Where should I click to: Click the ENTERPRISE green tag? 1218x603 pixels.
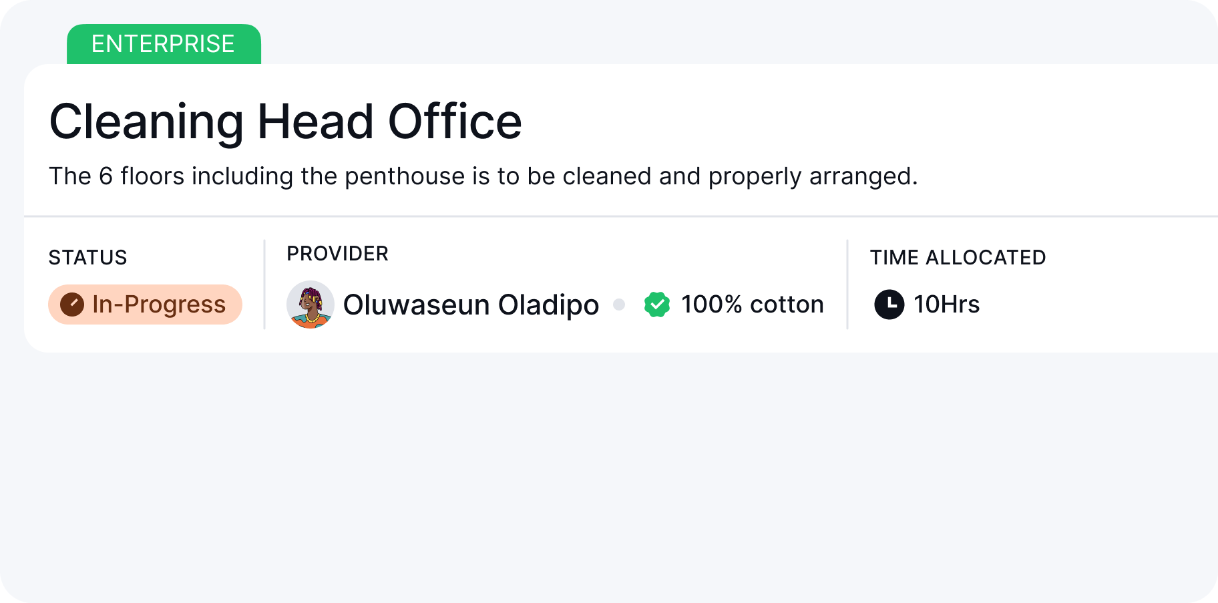tap(164, 44)
